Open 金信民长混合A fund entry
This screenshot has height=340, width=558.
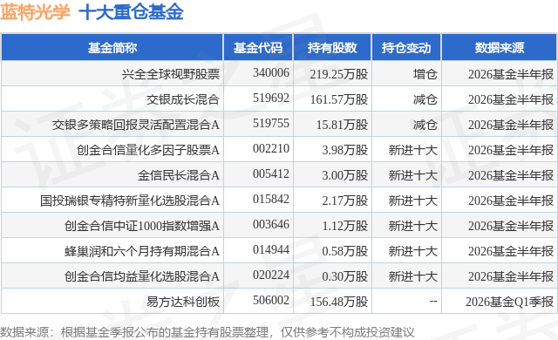pos(178,175)
